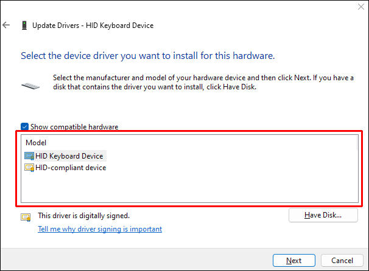Click the "Select the device driver" heading
Viewport: 369px width, 271px height.
click(x=148, y=56)
